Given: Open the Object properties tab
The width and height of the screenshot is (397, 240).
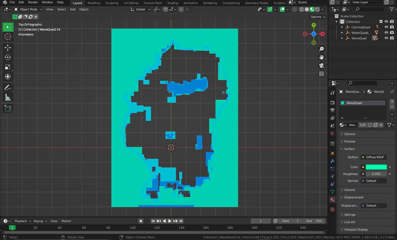Looking at the screenshot, I should [332, 153].
